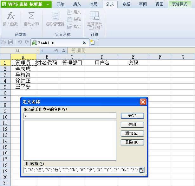Click the Insert Function fx icon
Viewport: 195px width, 186px height.
point(11,16)
